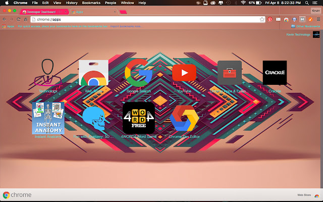This screenshot has height=202, width=323.
Task: Open the People menu
Action: coord(111,3)
